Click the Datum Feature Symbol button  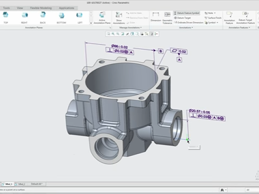pyautogui.click(x=187, y=13)
